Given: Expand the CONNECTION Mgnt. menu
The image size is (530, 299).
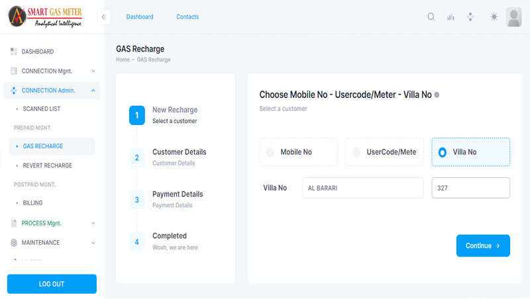Looking at the screenshot, I should coord(52,71).
